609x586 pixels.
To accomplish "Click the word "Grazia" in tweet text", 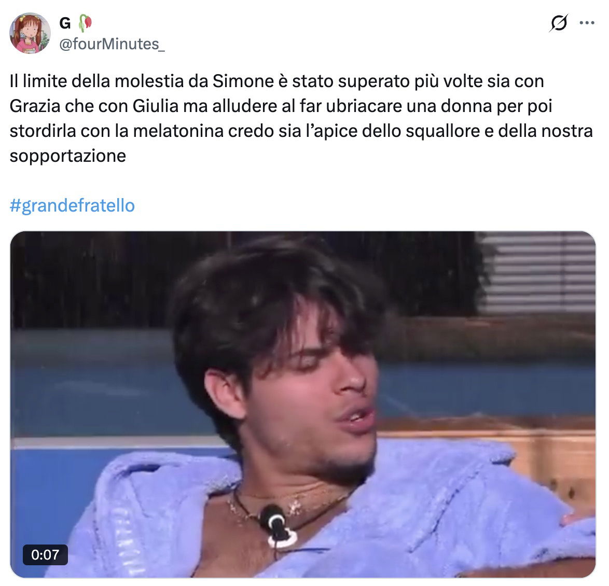I will (x=35, y=106).
